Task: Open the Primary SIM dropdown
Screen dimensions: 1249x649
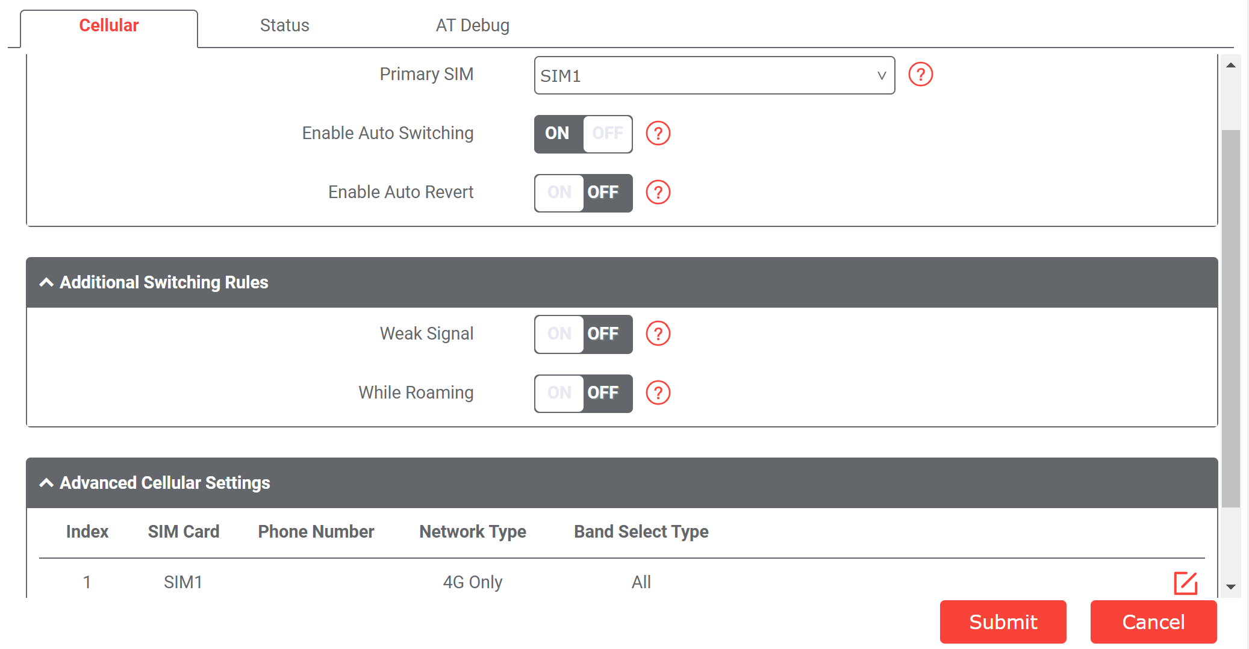Action: tap(714, 76)
